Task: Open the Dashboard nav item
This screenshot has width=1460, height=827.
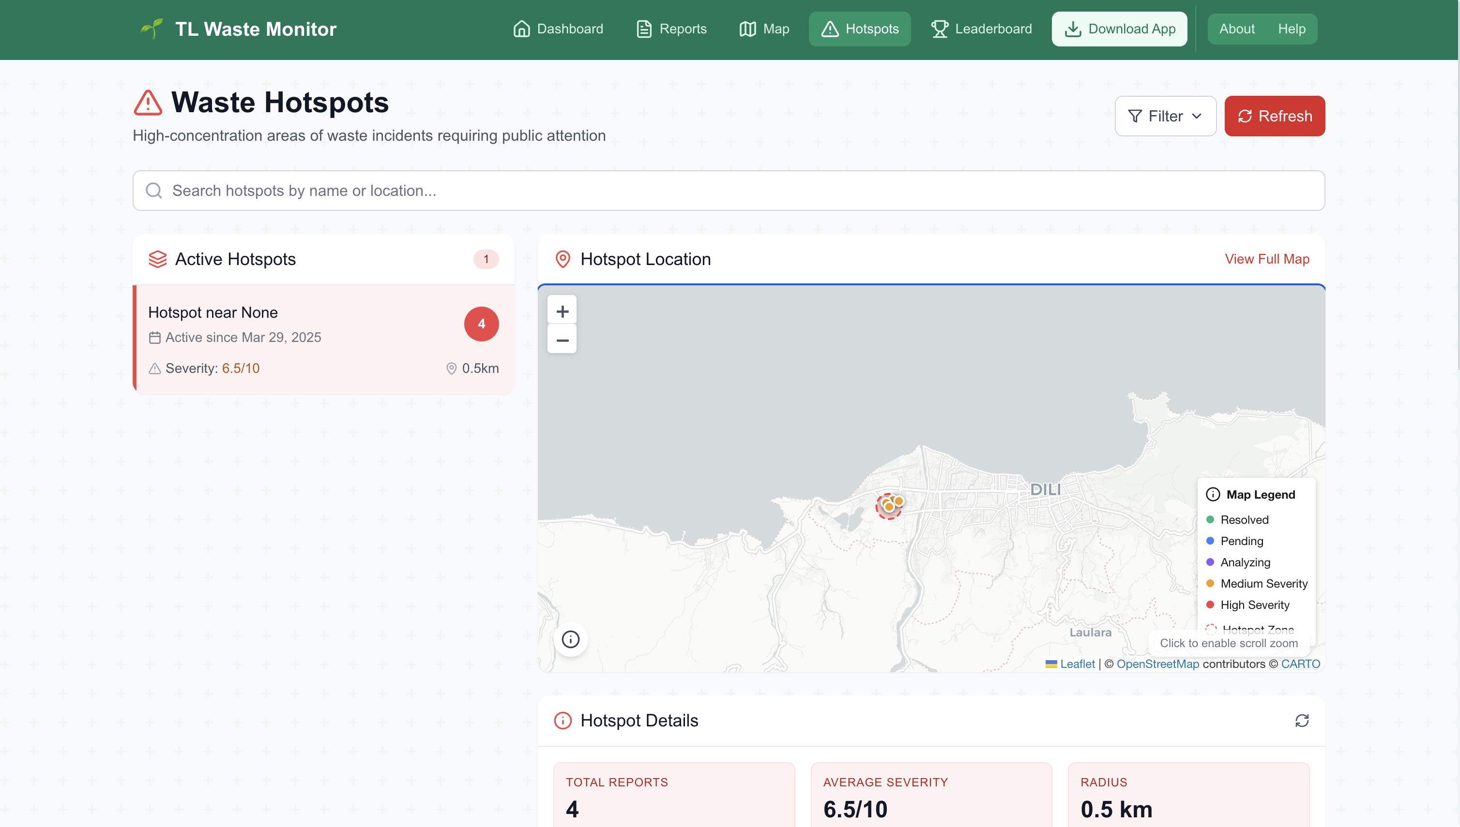Action: pos(558,29)
